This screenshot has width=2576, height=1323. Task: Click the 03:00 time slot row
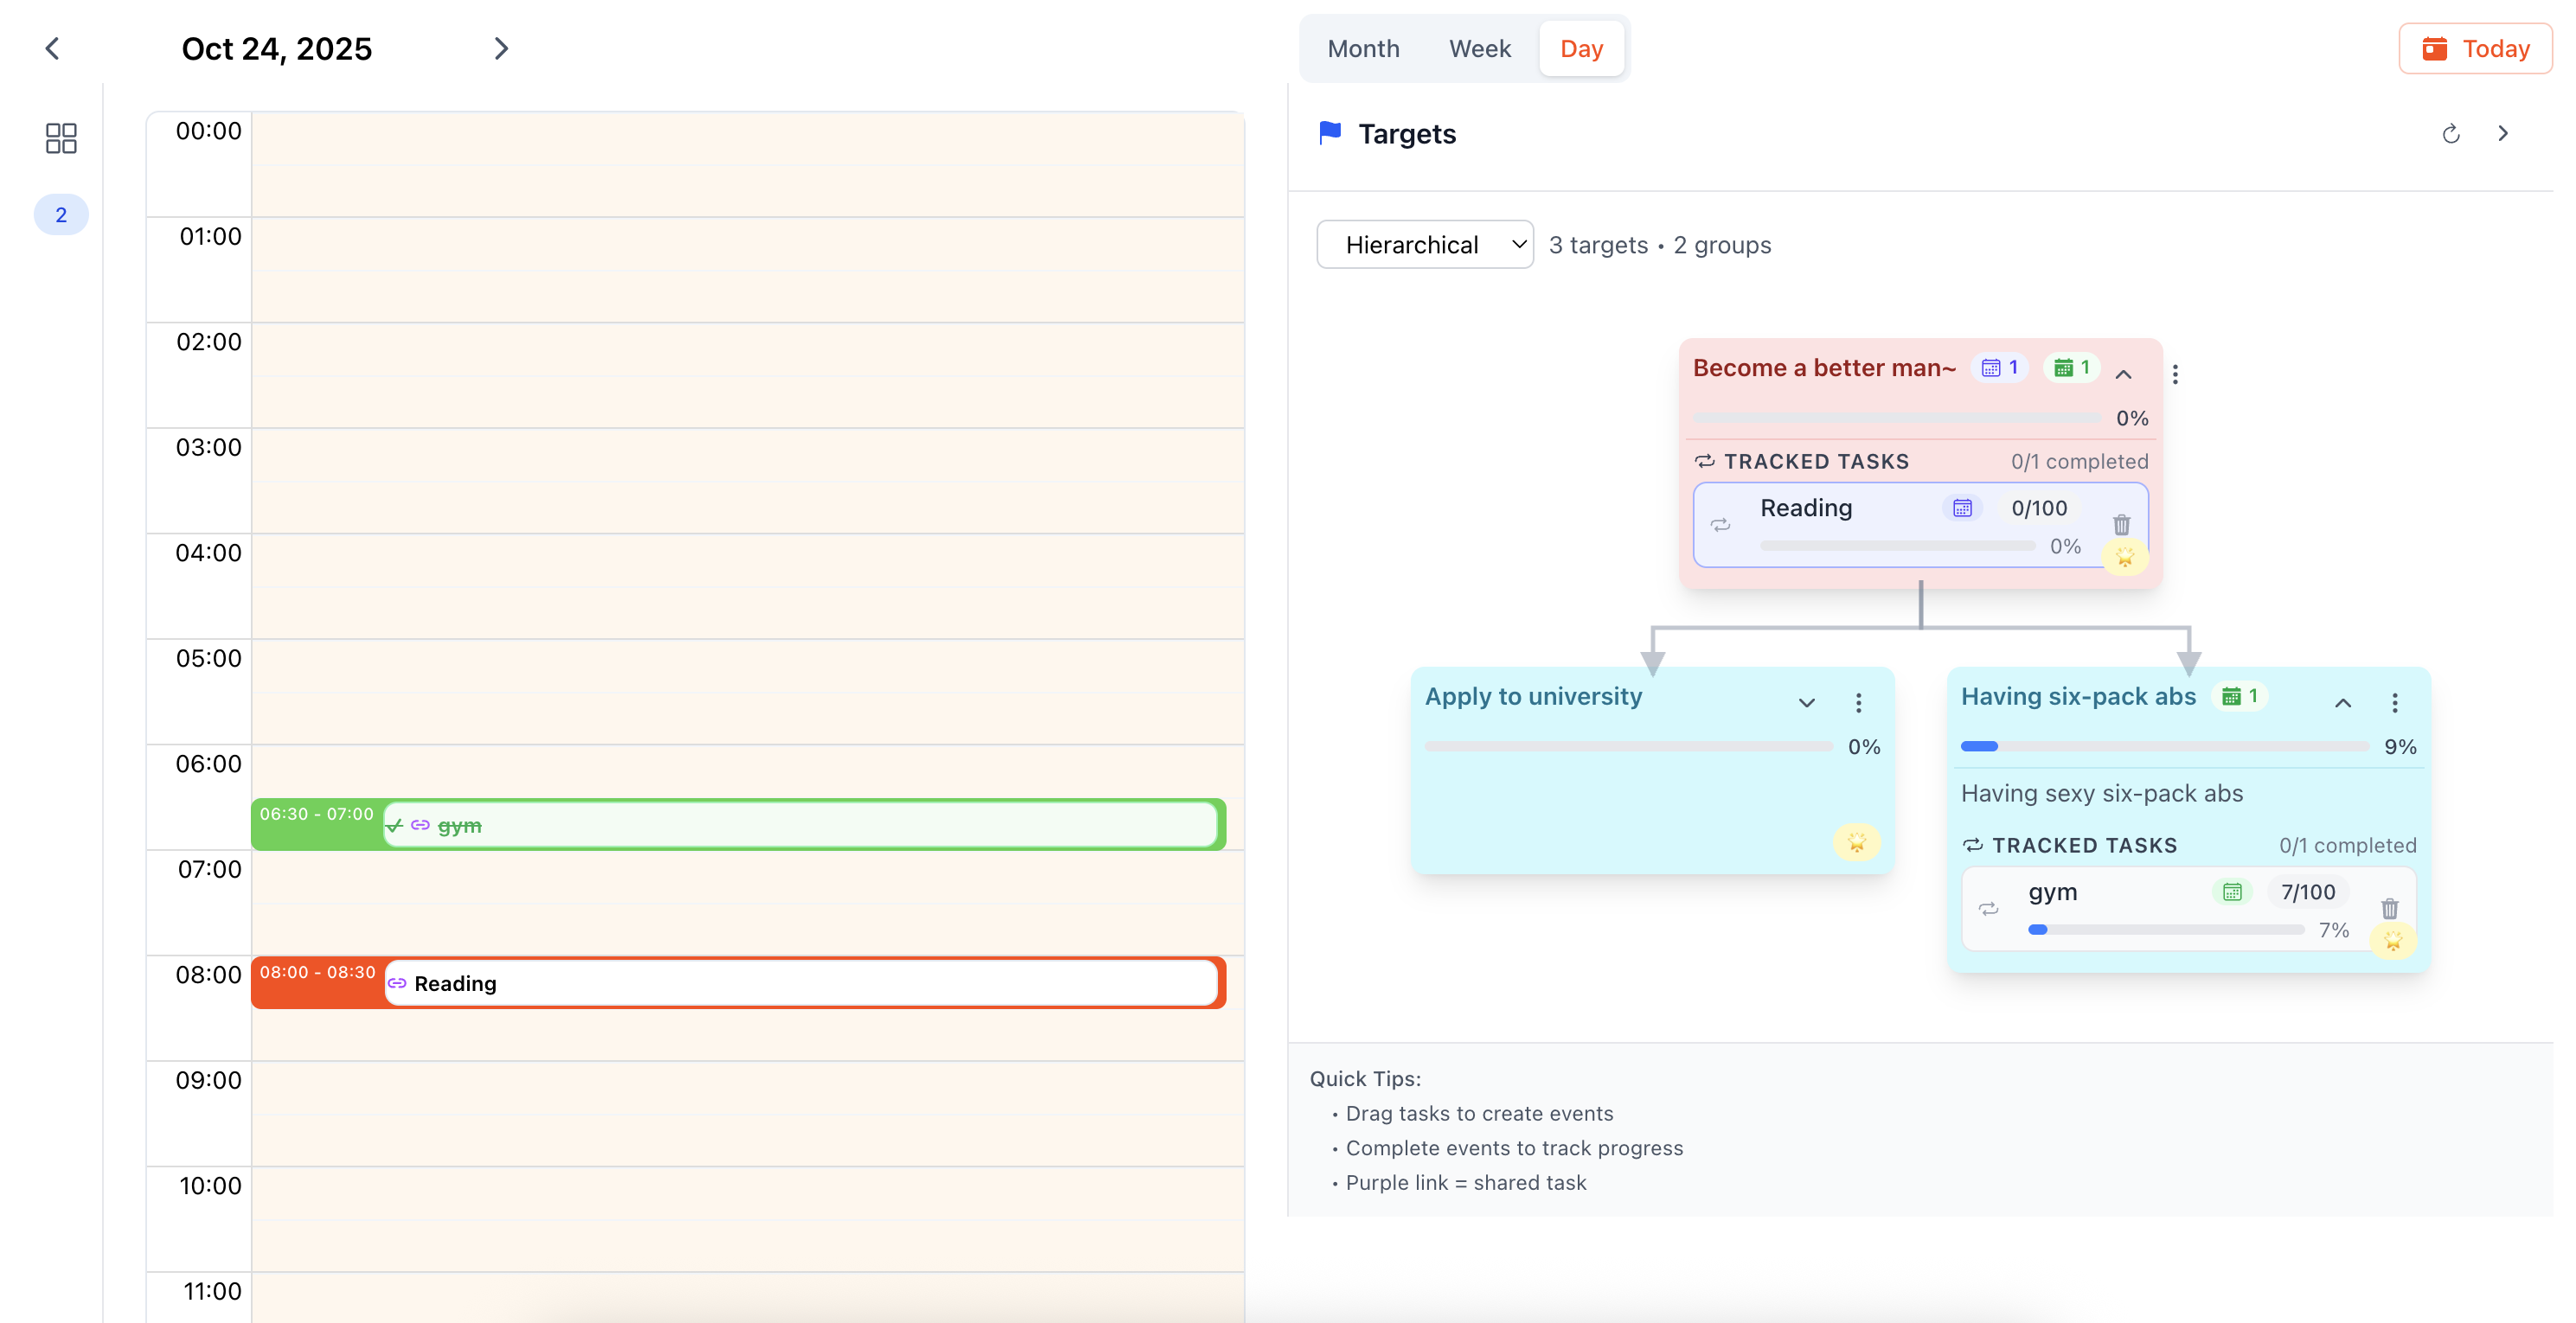(747, 481)
